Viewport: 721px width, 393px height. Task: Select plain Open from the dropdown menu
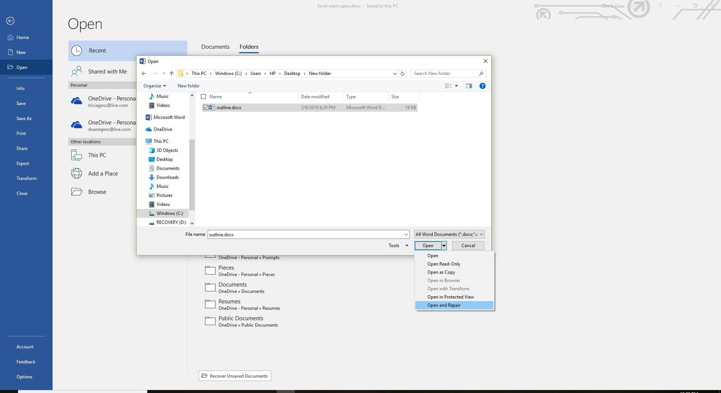(x=454, y=256)
